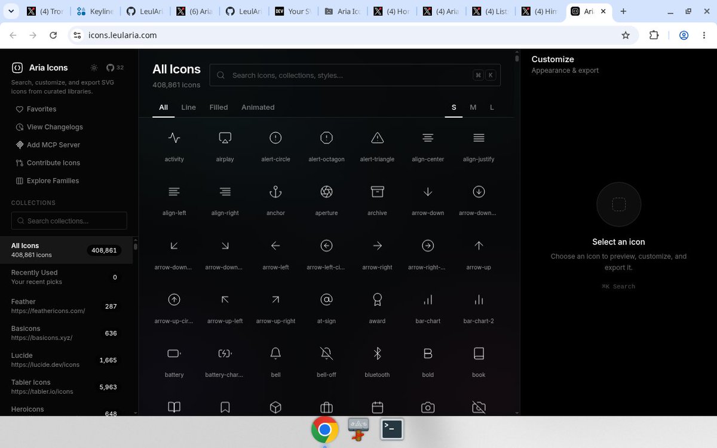The height and width of the screenshot is (448, 717).
Task: Set icon grid size to L
Action: pyautogui.click(x=492, y=108)
